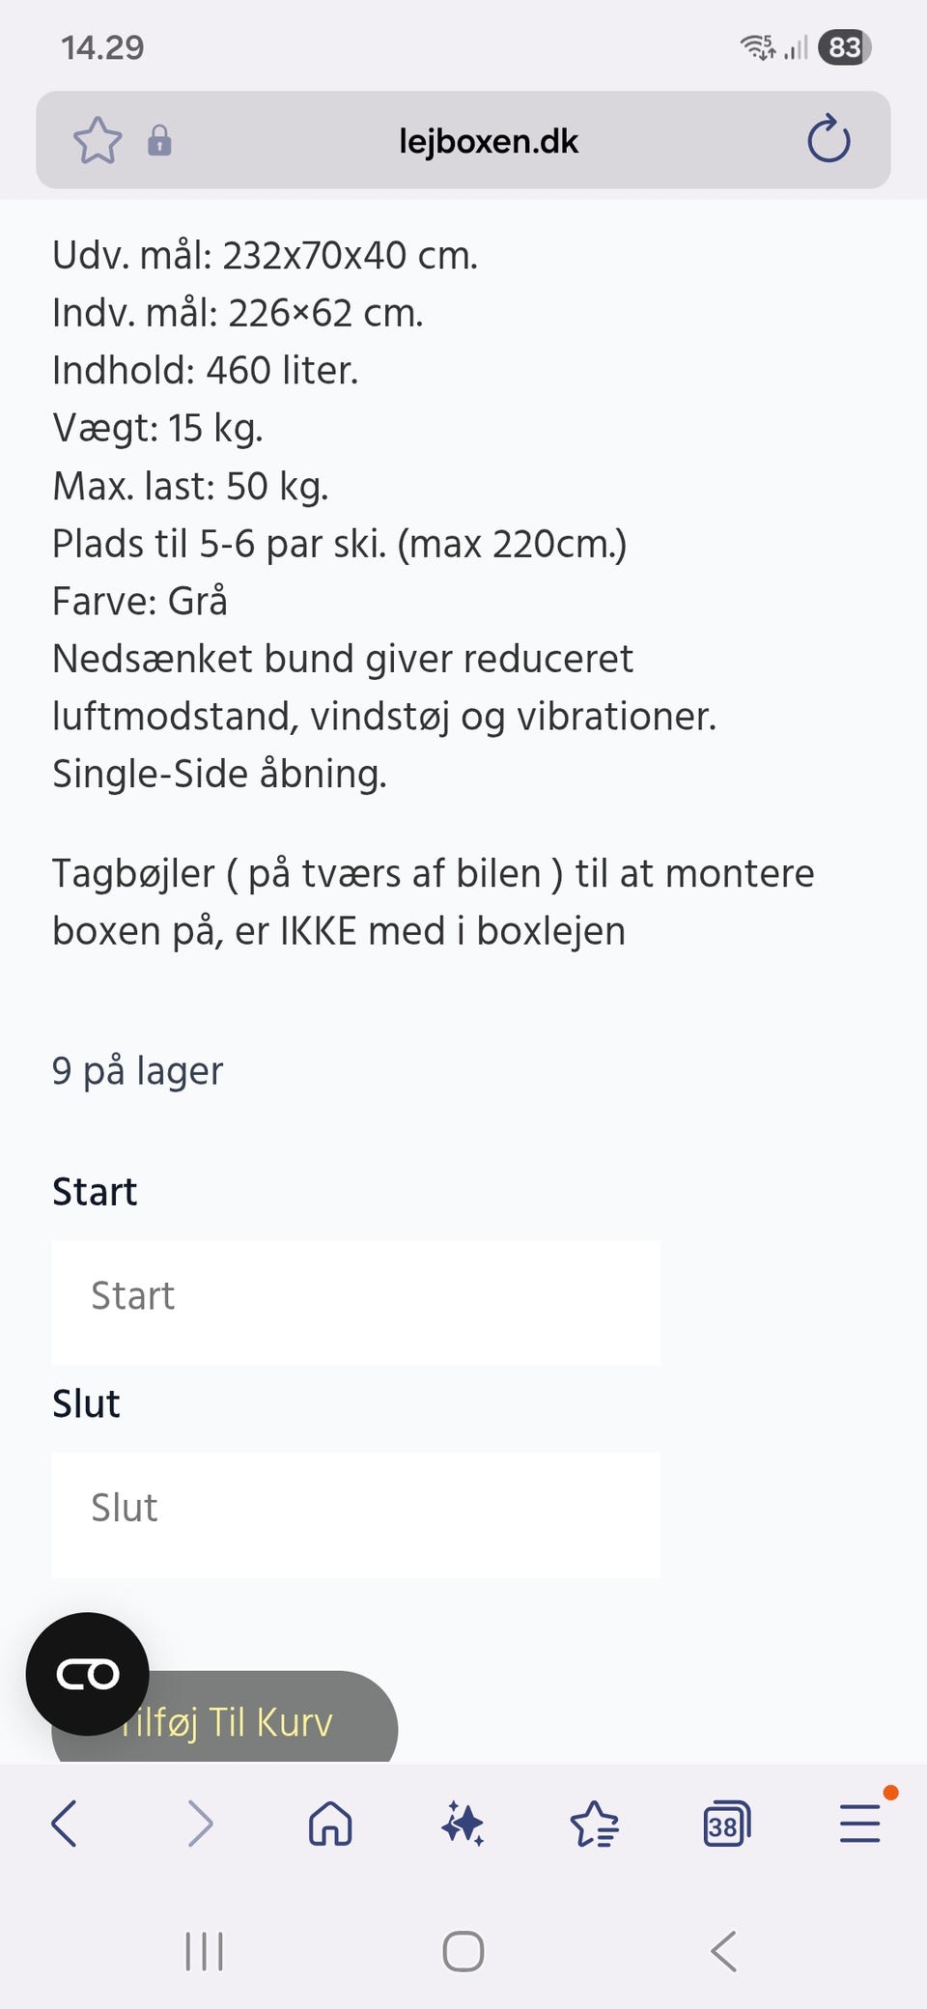Tap the battery indicator showing 83
Viewport: 927px width, 2009px height.
[x=844, y=47]
